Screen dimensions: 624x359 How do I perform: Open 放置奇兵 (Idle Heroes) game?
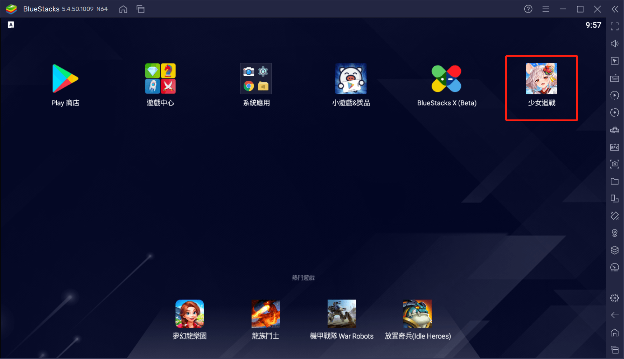(x=417, y=314)
